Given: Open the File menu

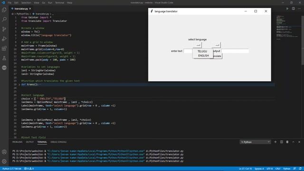Looking at the screenshot, I should (x=9, y=3).
